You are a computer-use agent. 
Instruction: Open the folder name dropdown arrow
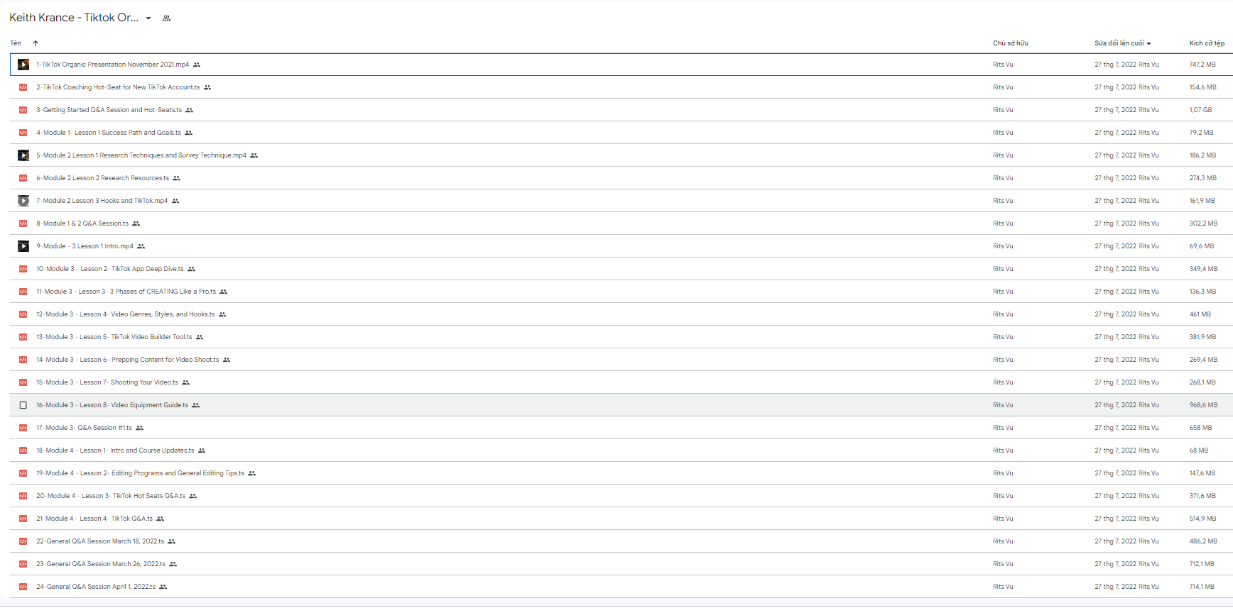[x=148, y=18]
